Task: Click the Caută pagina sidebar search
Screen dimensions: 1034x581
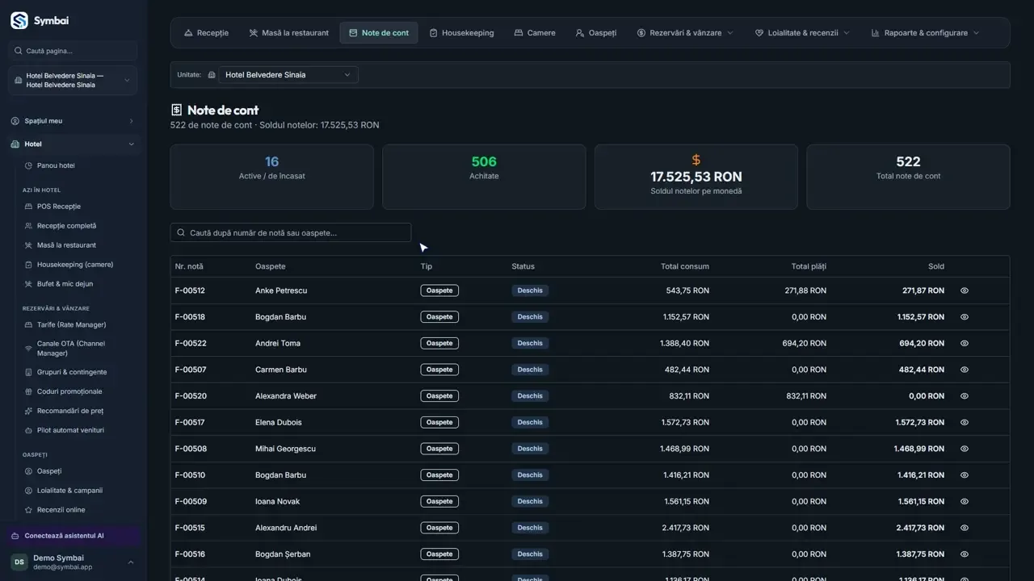Action: [x=73, y=51]
